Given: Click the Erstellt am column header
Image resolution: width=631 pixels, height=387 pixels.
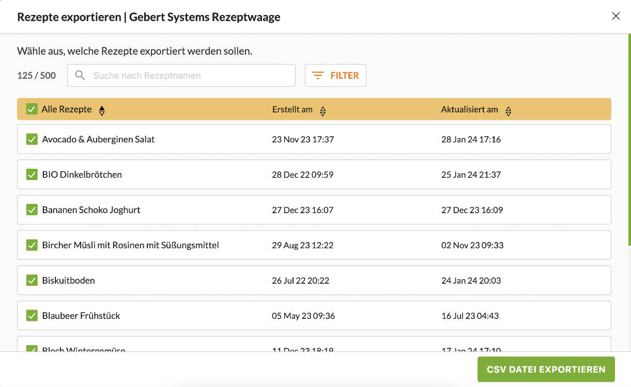Looking at the screenshot, I should (x=293, y=109).
